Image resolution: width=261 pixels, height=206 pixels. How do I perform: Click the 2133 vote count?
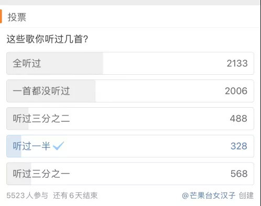[x=237, y=63]
